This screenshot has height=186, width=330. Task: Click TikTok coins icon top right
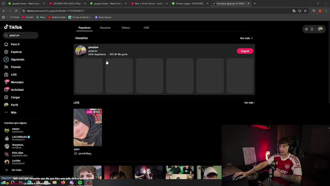(x=306, y=29)
